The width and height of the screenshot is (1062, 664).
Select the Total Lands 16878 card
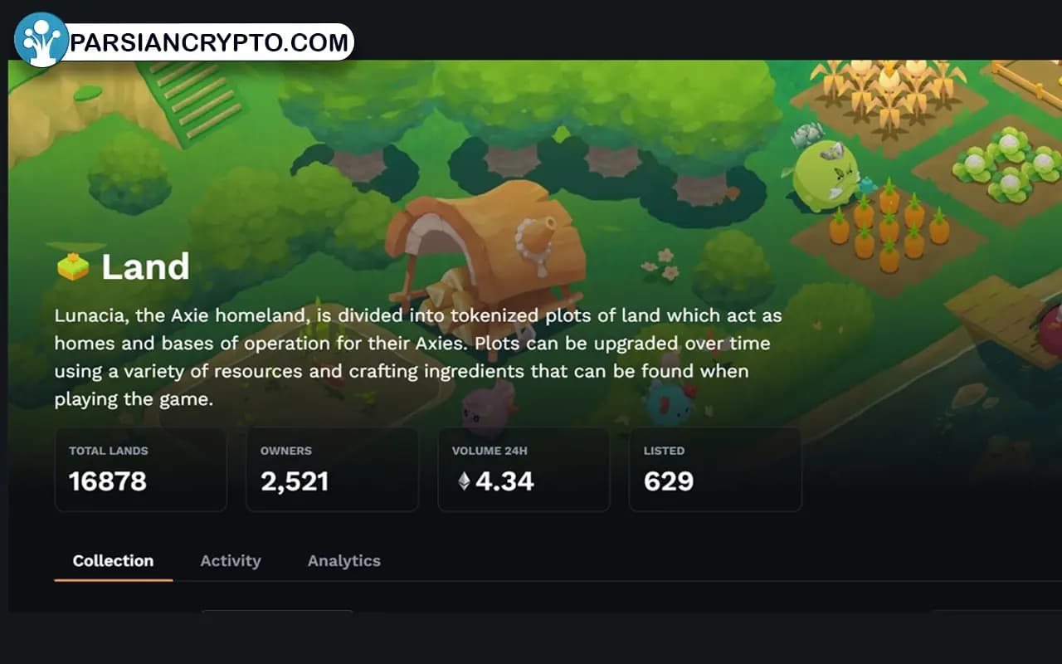[x=141, y=470]
